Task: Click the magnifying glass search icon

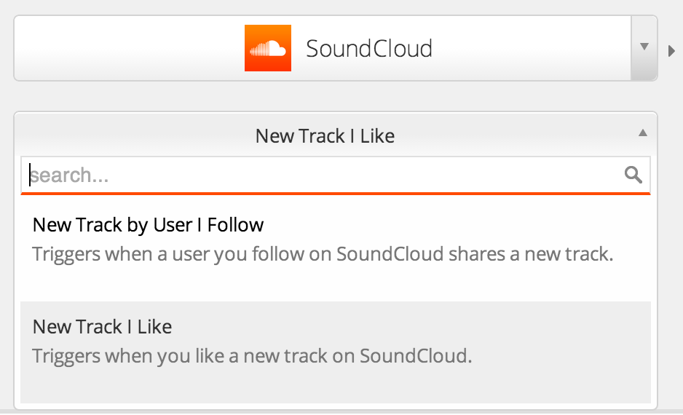Action: 633,175
